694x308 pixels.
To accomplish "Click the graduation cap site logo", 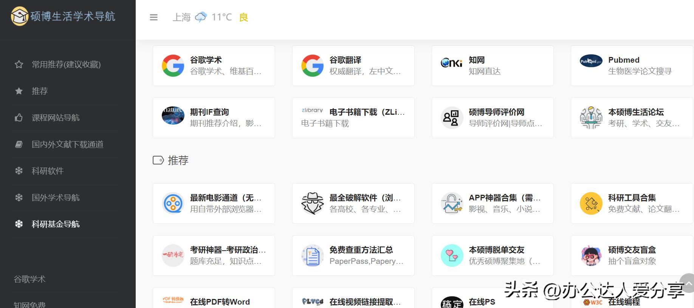I will click(x=19, y=16).
